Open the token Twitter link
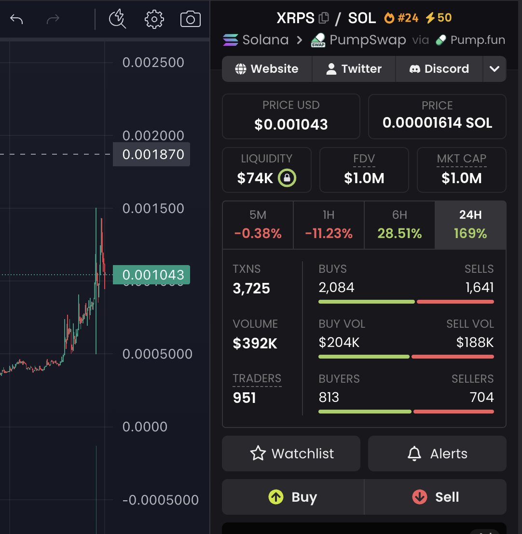The image size is (522, 534). pos(354,69)
